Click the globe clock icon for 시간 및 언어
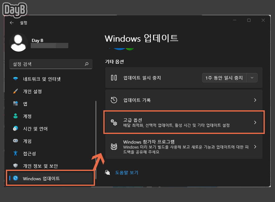The height and width of the screenshot is (202, 275). pyautogui.click(x=16, y=128)
